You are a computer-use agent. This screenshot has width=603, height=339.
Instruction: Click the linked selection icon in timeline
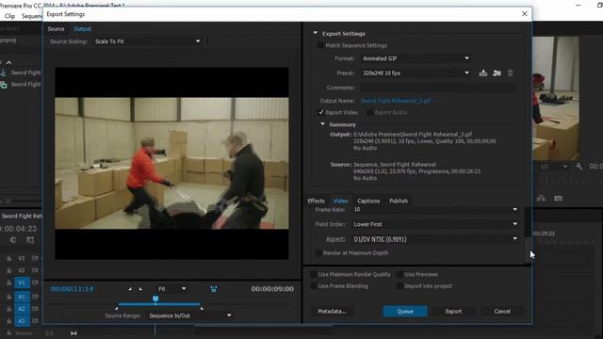pyautogui.click(x=30, y=240)
